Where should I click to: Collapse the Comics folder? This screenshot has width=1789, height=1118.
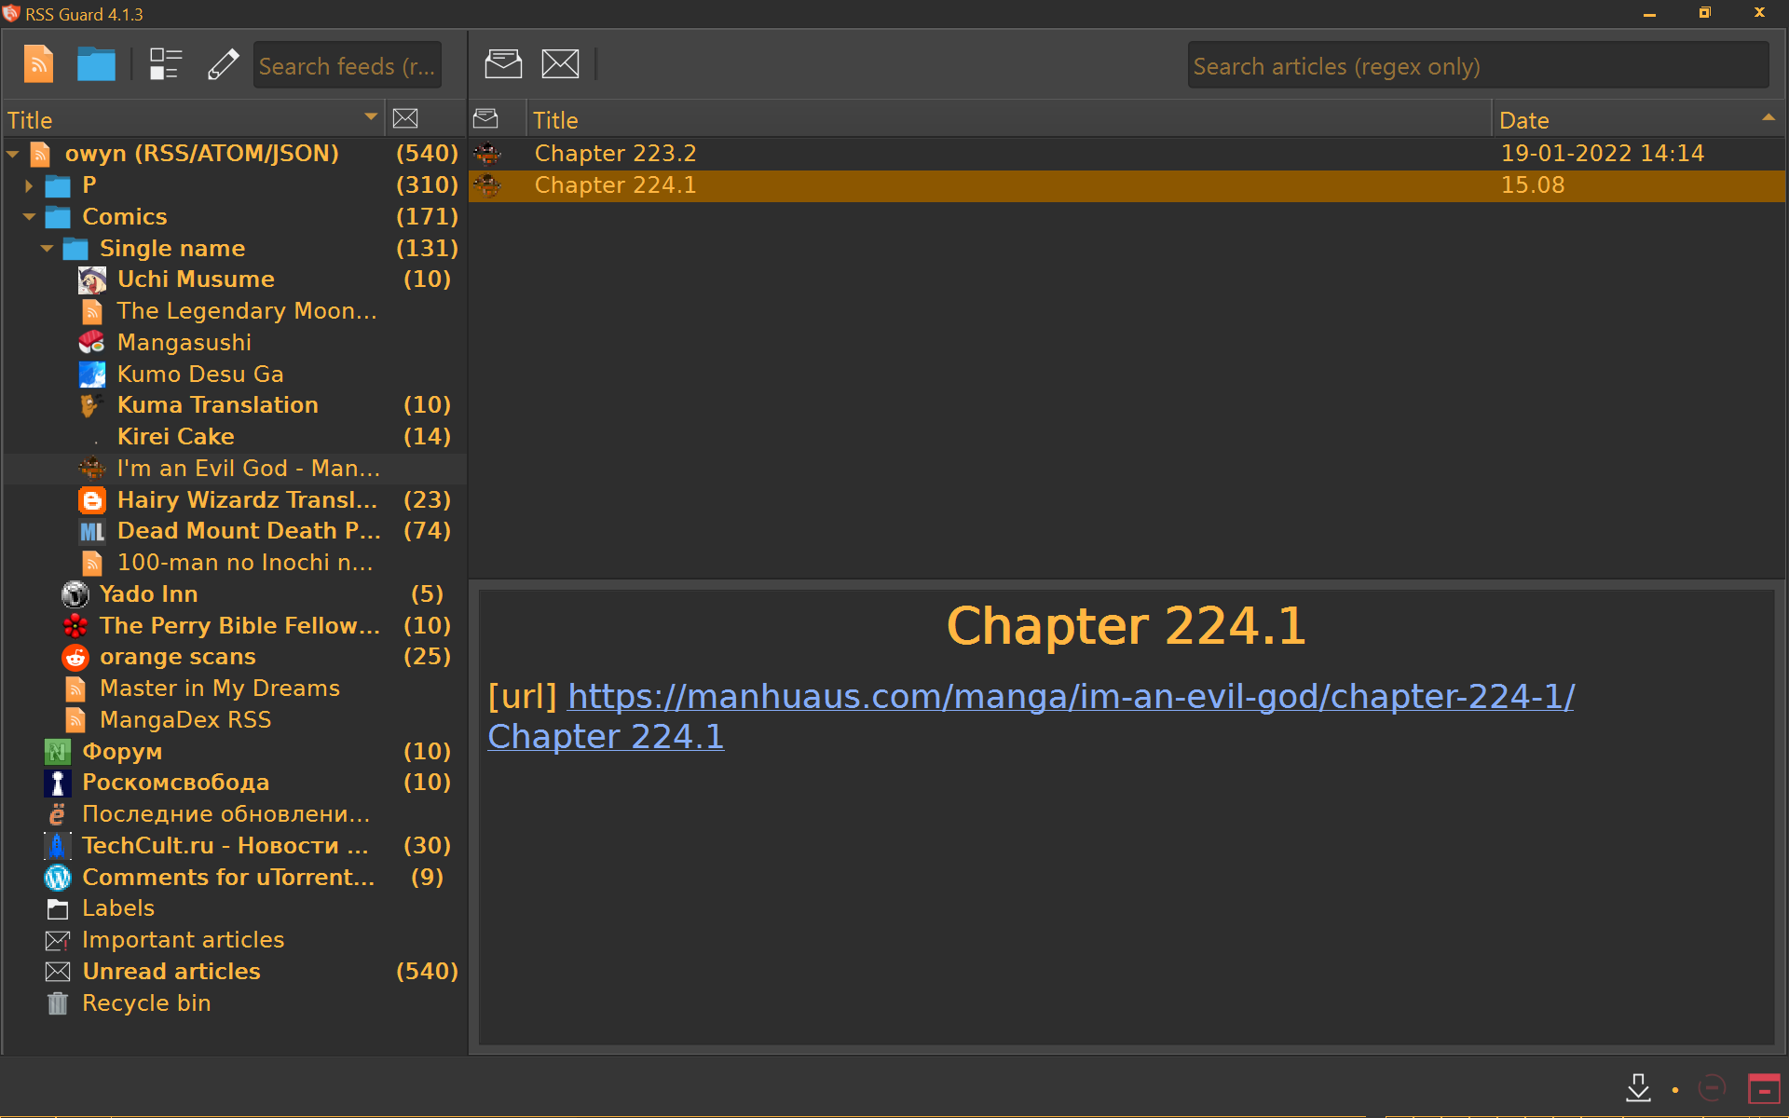point(29,217)
